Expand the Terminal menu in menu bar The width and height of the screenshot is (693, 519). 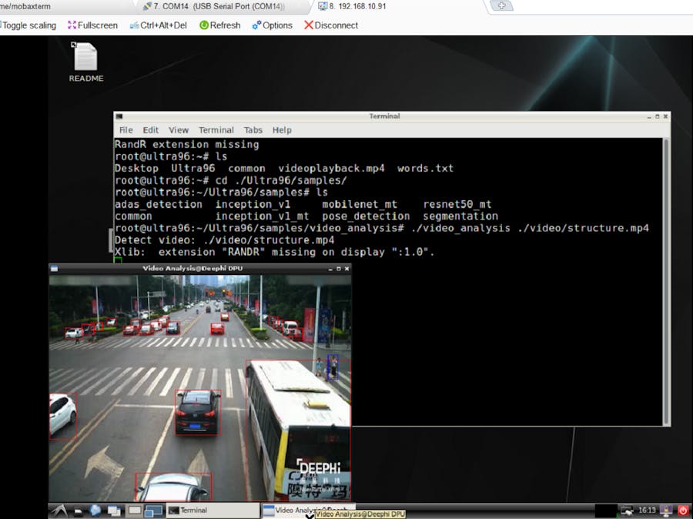[216, 130]
